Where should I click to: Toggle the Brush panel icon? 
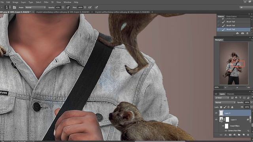(x=14, y=7)
